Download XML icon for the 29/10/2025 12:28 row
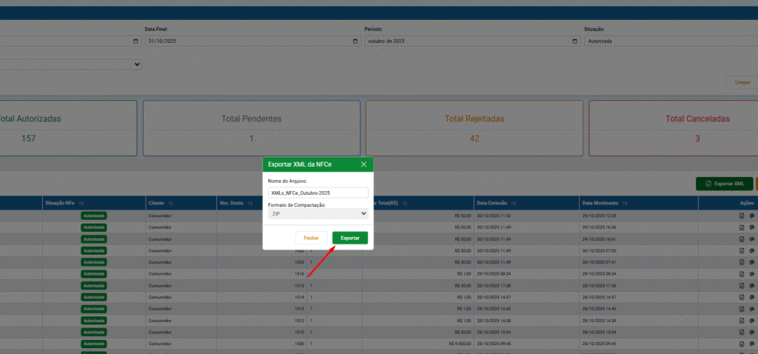 coord(742,216)
